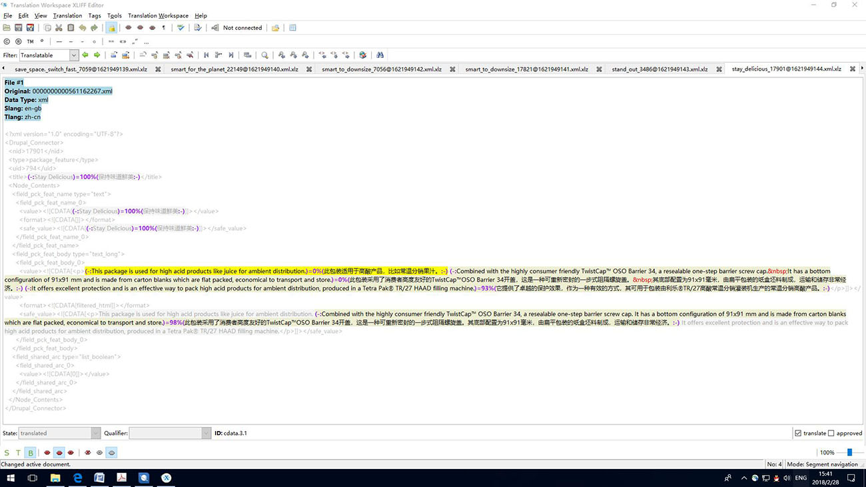
Task: Toggle the approved checkbox
Action: (831, 433)
